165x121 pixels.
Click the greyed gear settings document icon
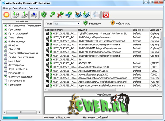click(96, 15)
